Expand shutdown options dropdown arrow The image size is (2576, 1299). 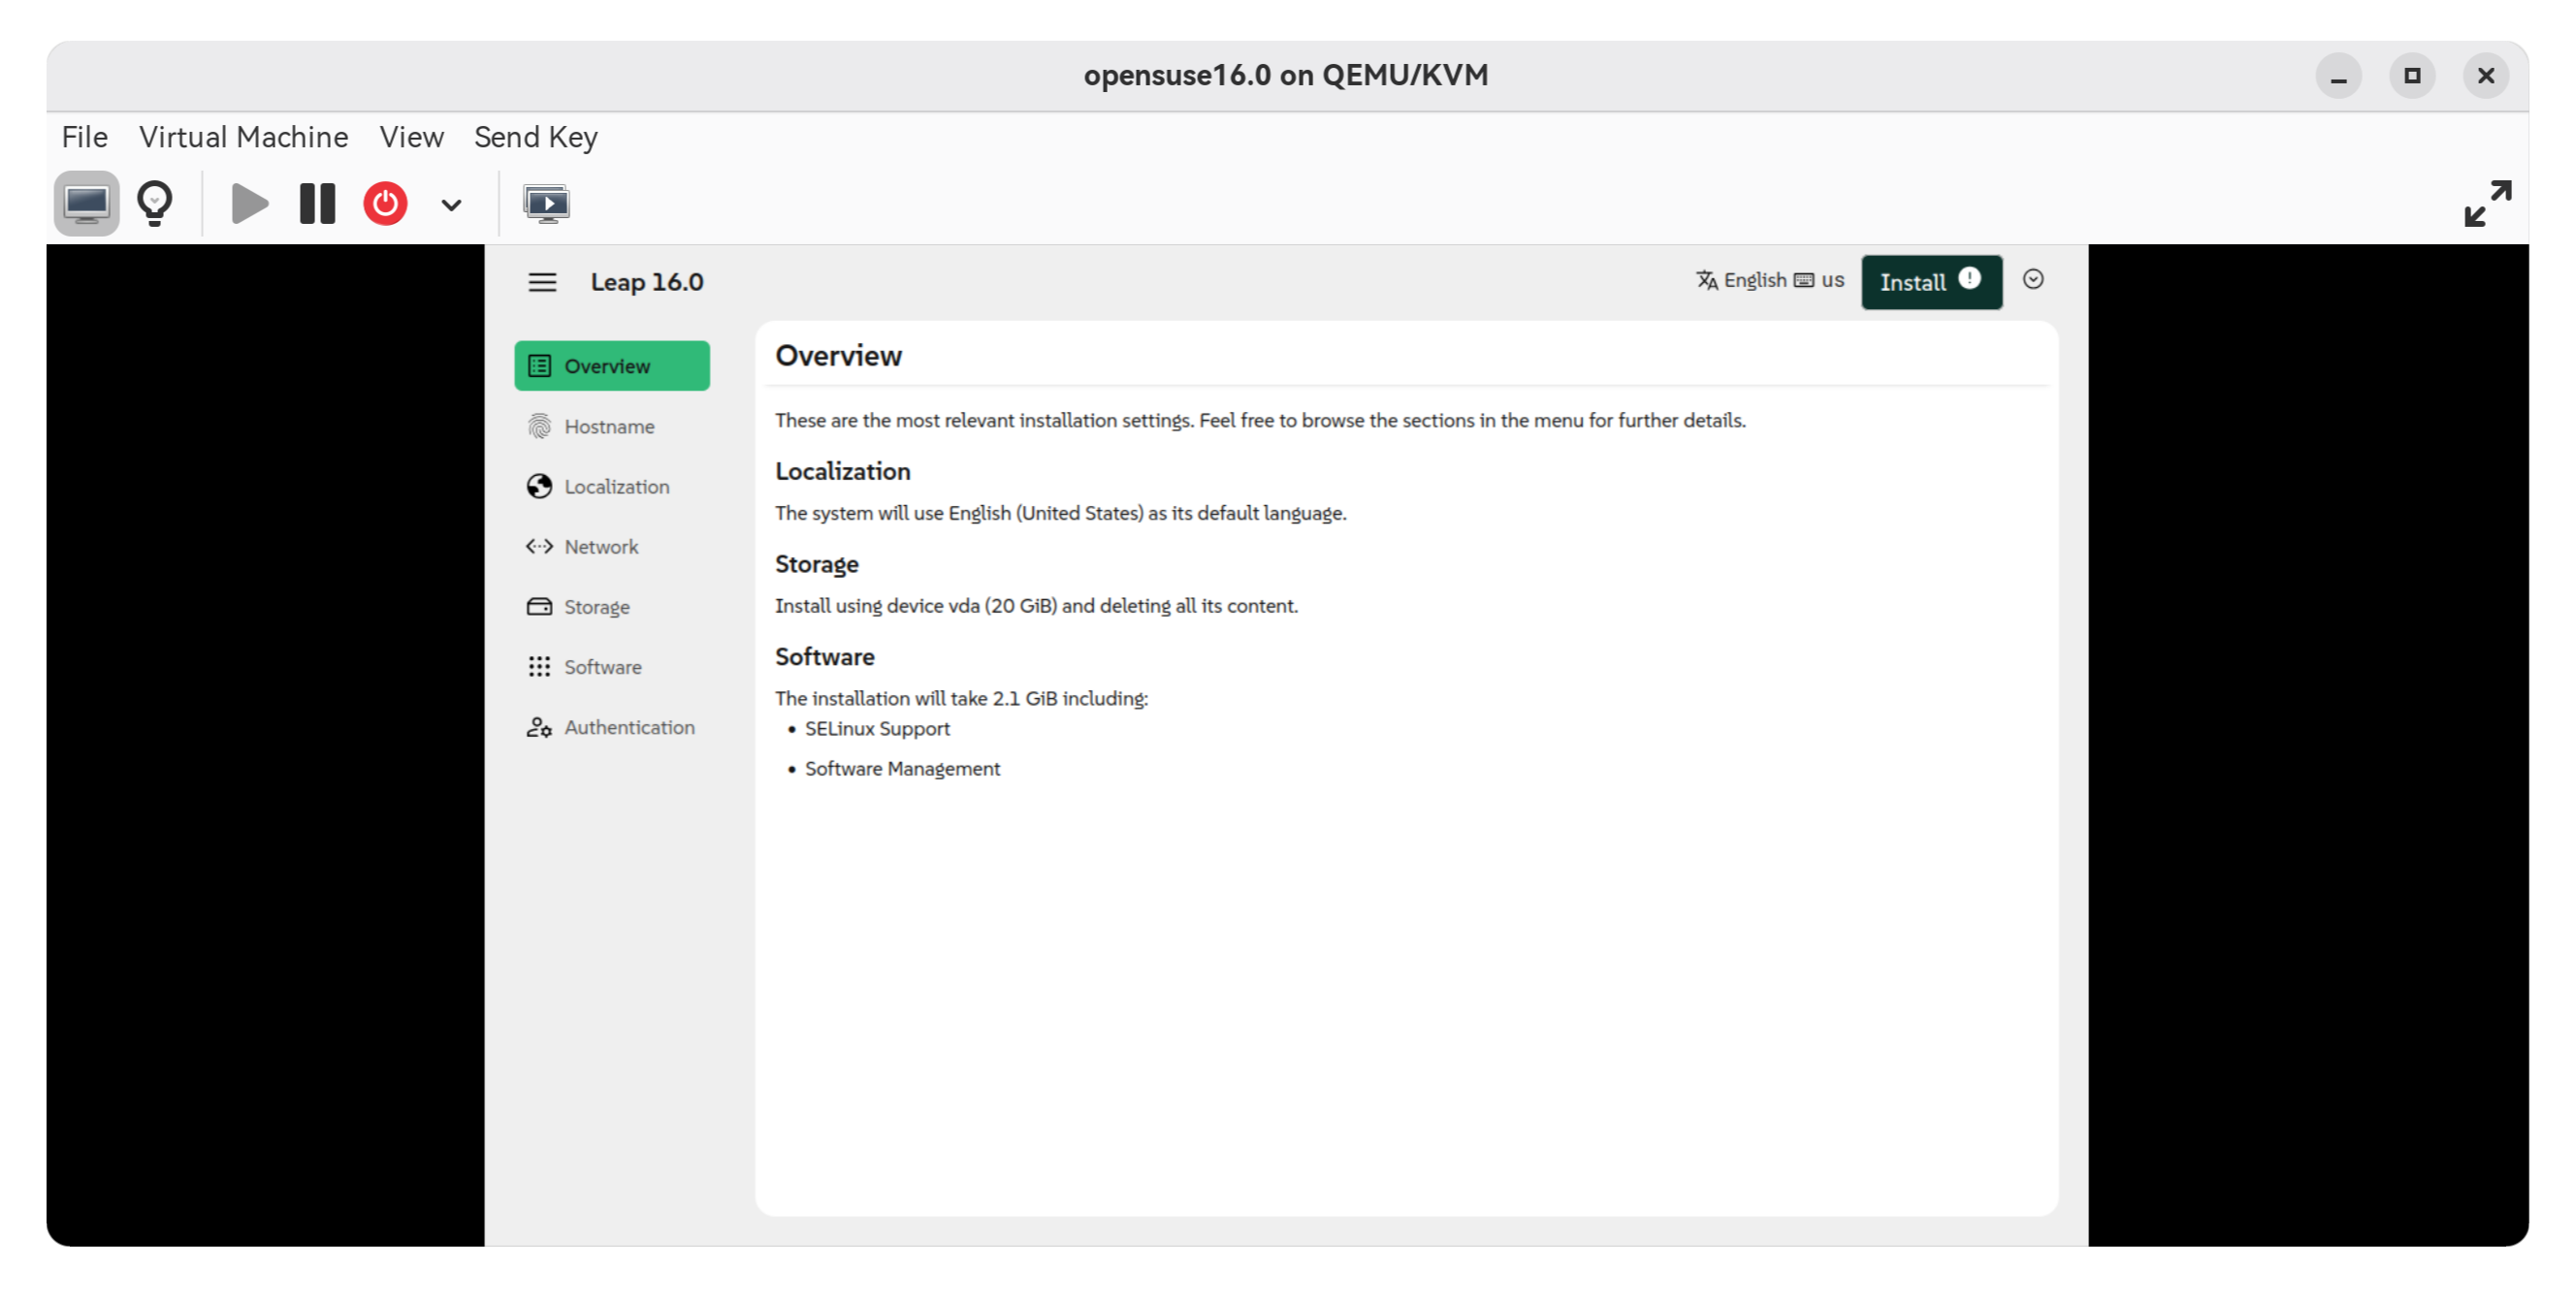(451, 206)
